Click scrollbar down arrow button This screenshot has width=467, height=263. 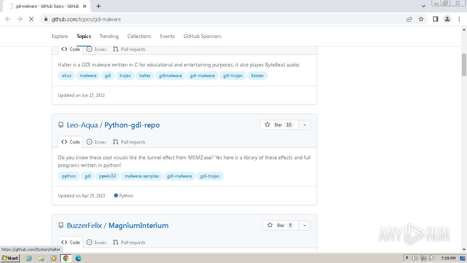pos(464,249)
